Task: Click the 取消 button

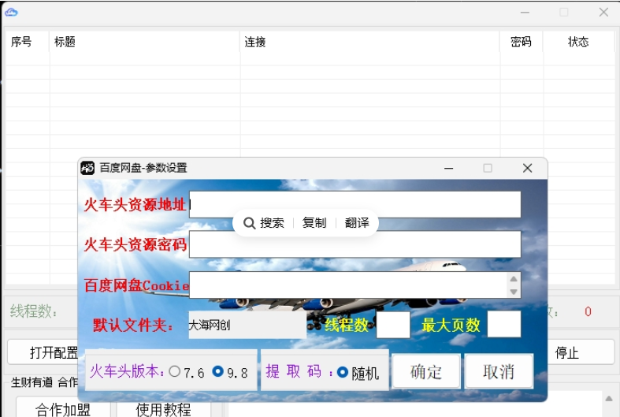Action: (x=499, y=371)
